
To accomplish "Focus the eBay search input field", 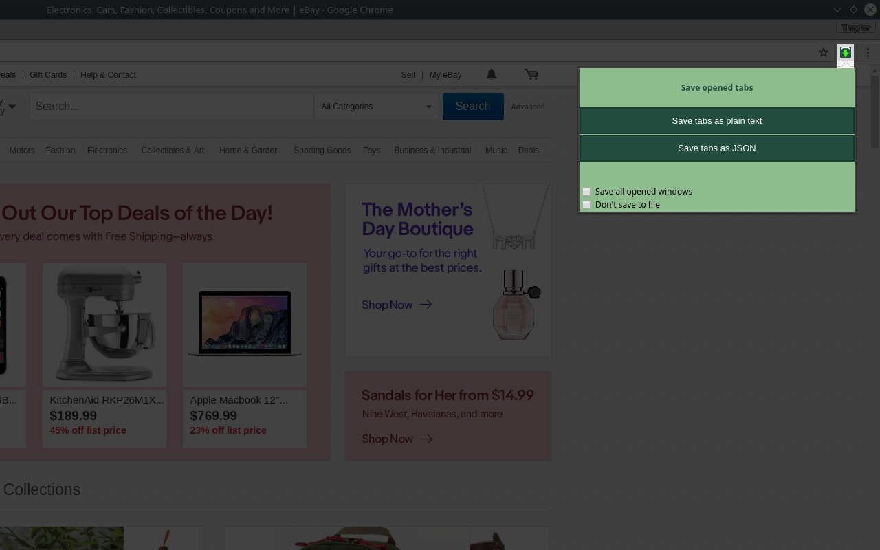I will [171, 107].
